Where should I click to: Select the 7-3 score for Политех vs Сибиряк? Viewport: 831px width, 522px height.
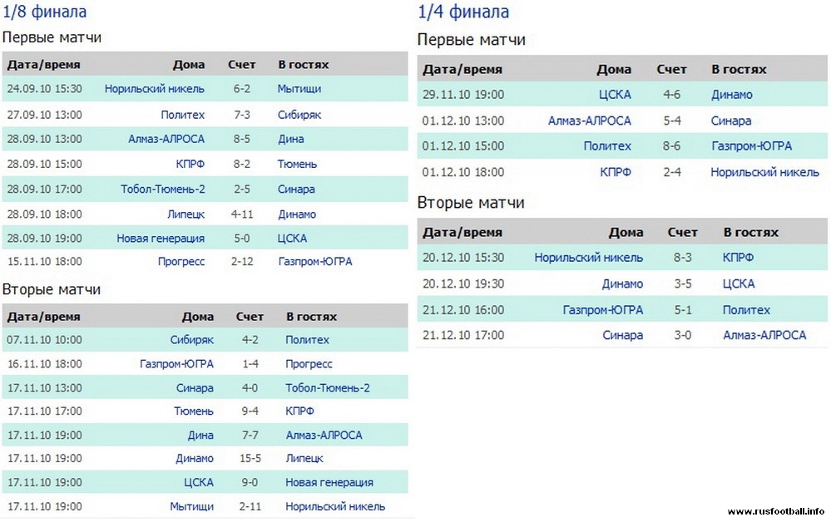point(241,115)
